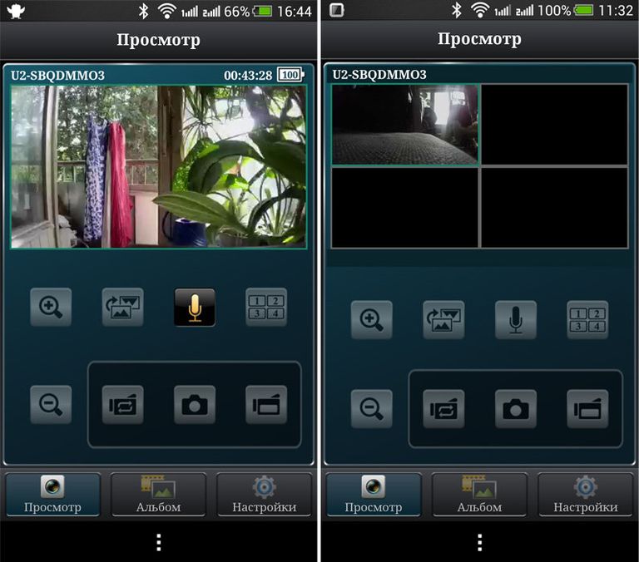This screenshot has height=562, width=639.
Task: Open Альбом tab in left screen
Action: (159, 495)
